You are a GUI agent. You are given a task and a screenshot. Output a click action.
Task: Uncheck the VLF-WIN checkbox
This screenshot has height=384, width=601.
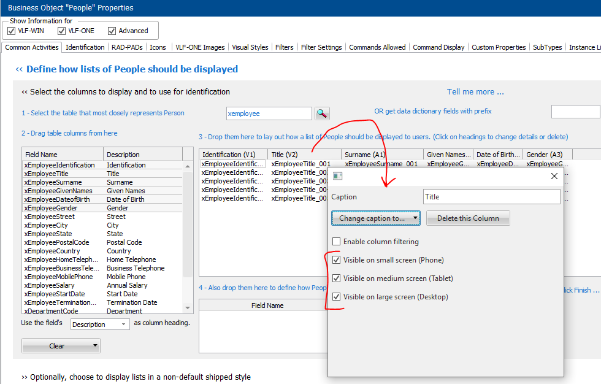pyautogui.click(x=12, y=31)
